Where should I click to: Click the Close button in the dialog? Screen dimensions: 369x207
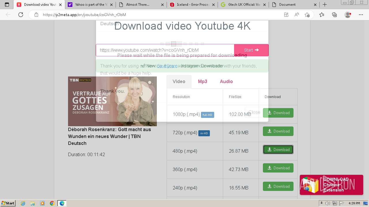(254, 112)
